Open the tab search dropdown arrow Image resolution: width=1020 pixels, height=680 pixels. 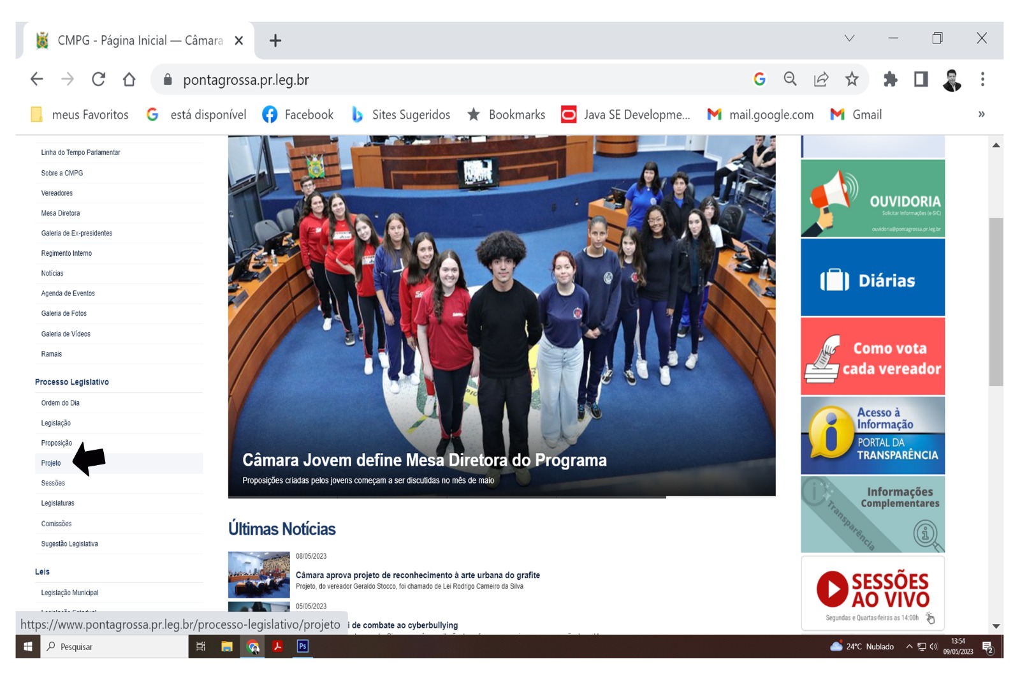click(x=849, y=38)
